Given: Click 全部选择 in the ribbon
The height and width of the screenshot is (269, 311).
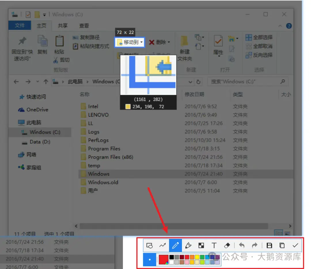Looking at the screenshot, I should (259, 37).
